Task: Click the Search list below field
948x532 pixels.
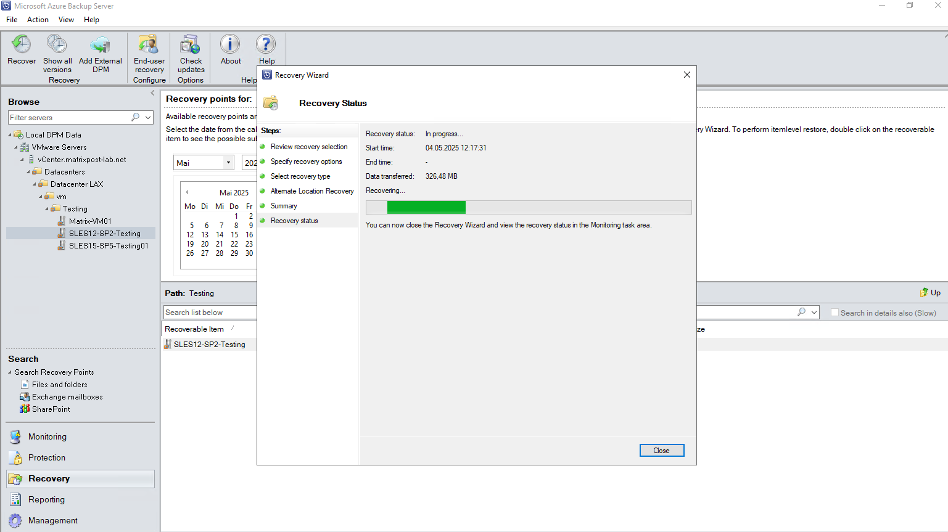Action: pos(210,313)
